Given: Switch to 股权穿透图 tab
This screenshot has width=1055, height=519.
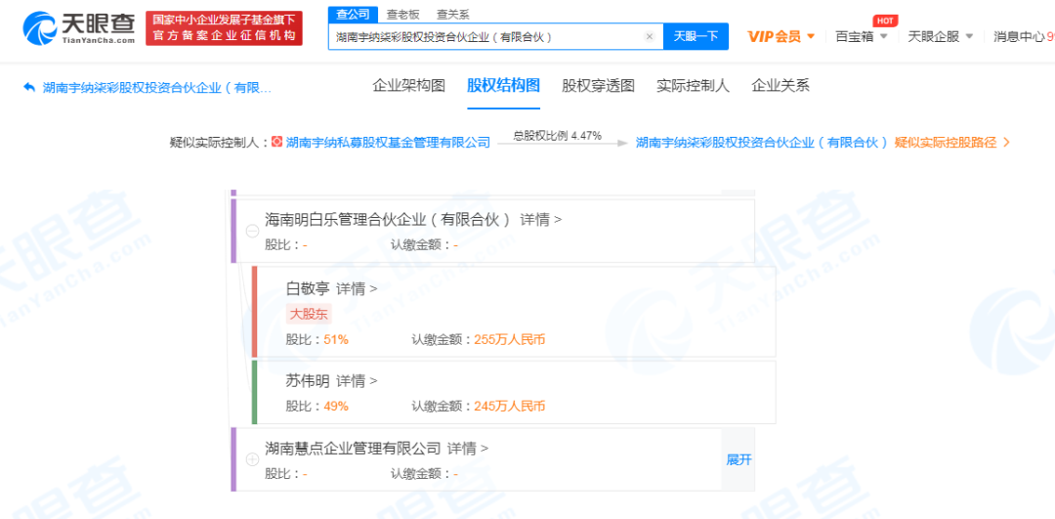Looking at the screenshot, I should (598, 86).
